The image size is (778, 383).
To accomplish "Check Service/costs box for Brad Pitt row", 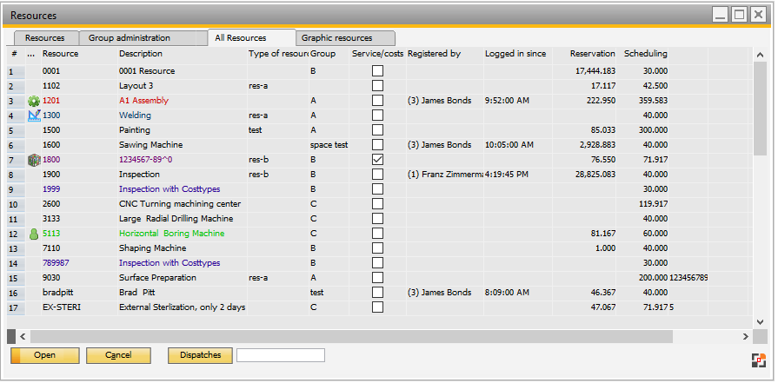I will tap(377, 293).
